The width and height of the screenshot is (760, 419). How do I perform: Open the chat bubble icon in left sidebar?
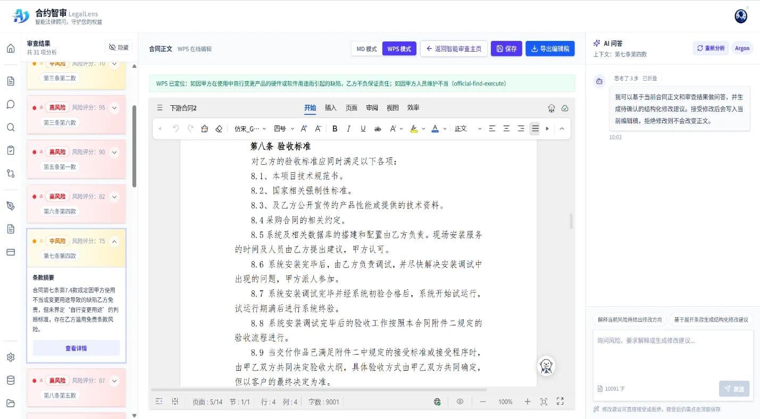click(11, 104)
